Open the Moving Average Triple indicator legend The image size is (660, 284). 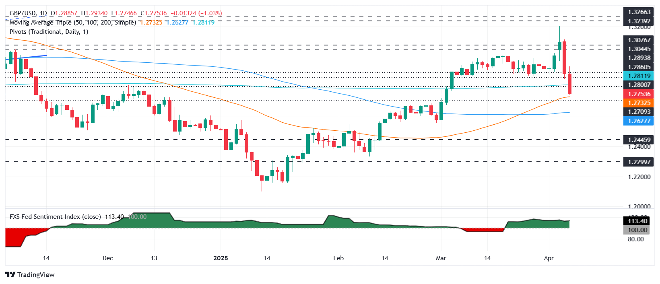72,23
